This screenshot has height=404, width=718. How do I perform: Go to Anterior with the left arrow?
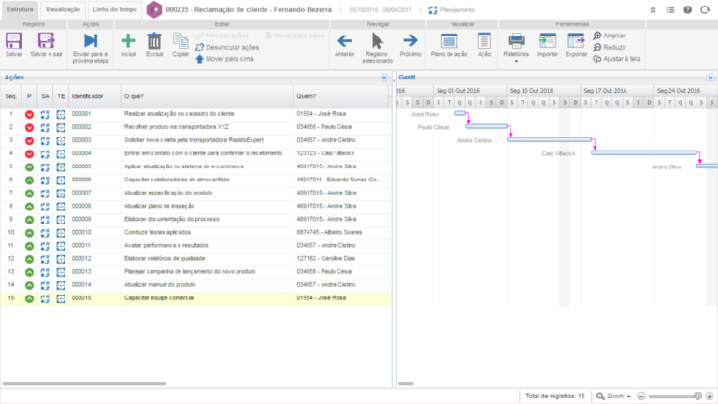(344, 40)
